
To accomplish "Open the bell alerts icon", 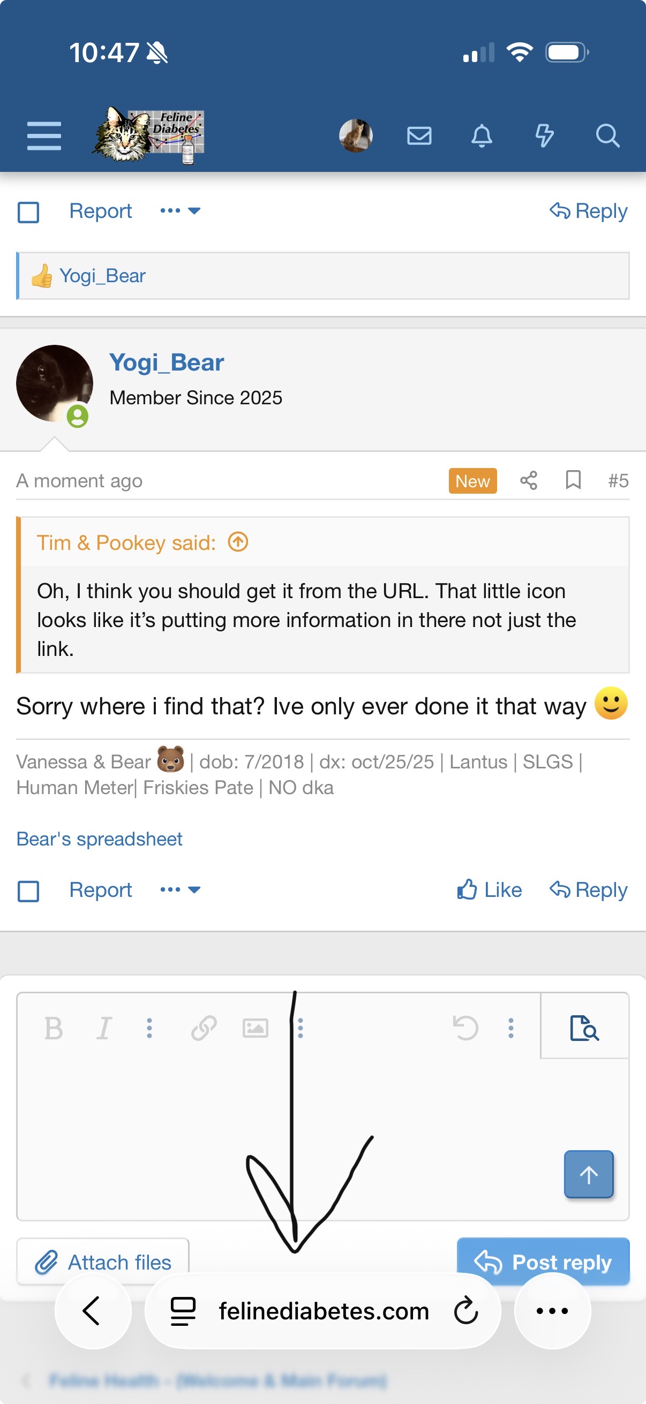I will pyautogui.click(x=482, y=135).
